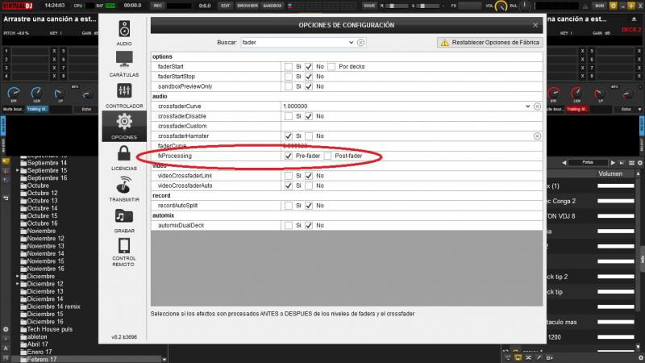Image resolution: width=645 pixels, height=363 pixels.
Task: Expand the Septiembre 15 folder
Action: (x=17, y=170)
